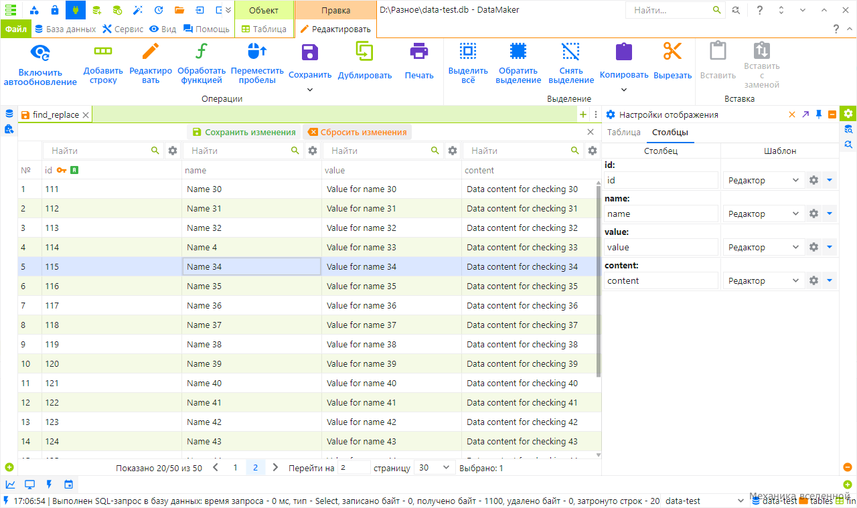This screenshot has width=857, height=508.
Task: Detach panel with purple arrow icon
Action: click(805, 114)
